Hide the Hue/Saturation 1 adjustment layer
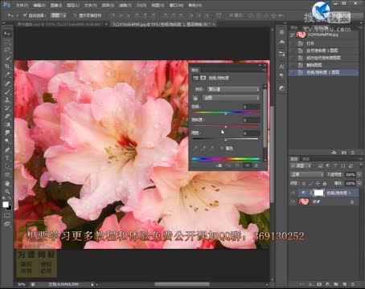The height and width of the screenshot is (289, 365). pos(293,193)
